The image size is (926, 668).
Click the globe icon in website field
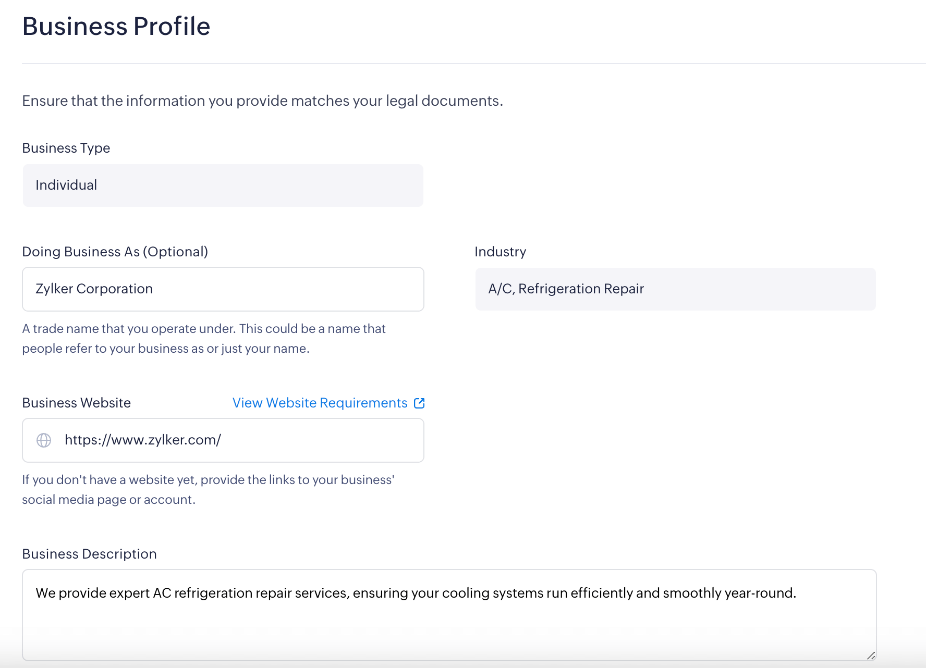(x=44, y=440)
